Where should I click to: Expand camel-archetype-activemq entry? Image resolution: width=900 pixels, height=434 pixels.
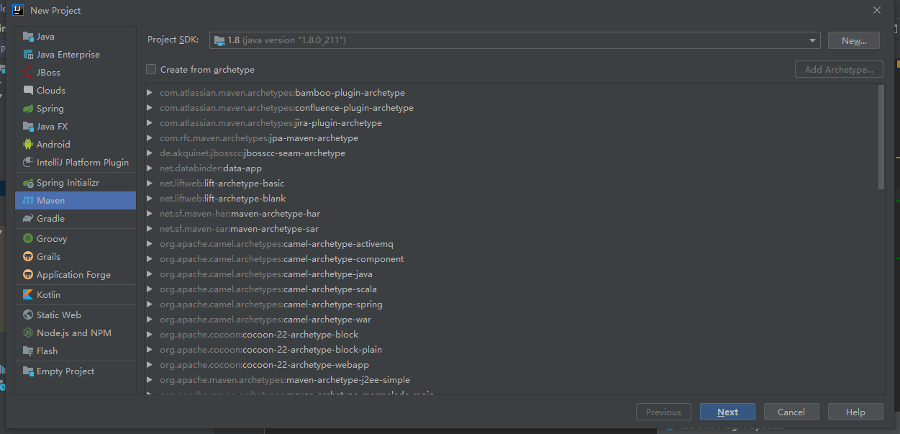click(x=150, y=244)
